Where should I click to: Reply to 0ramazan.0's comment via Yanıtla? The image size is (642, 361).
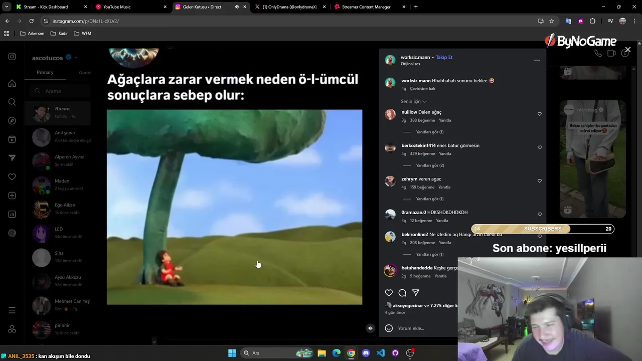tap(442, 221)
